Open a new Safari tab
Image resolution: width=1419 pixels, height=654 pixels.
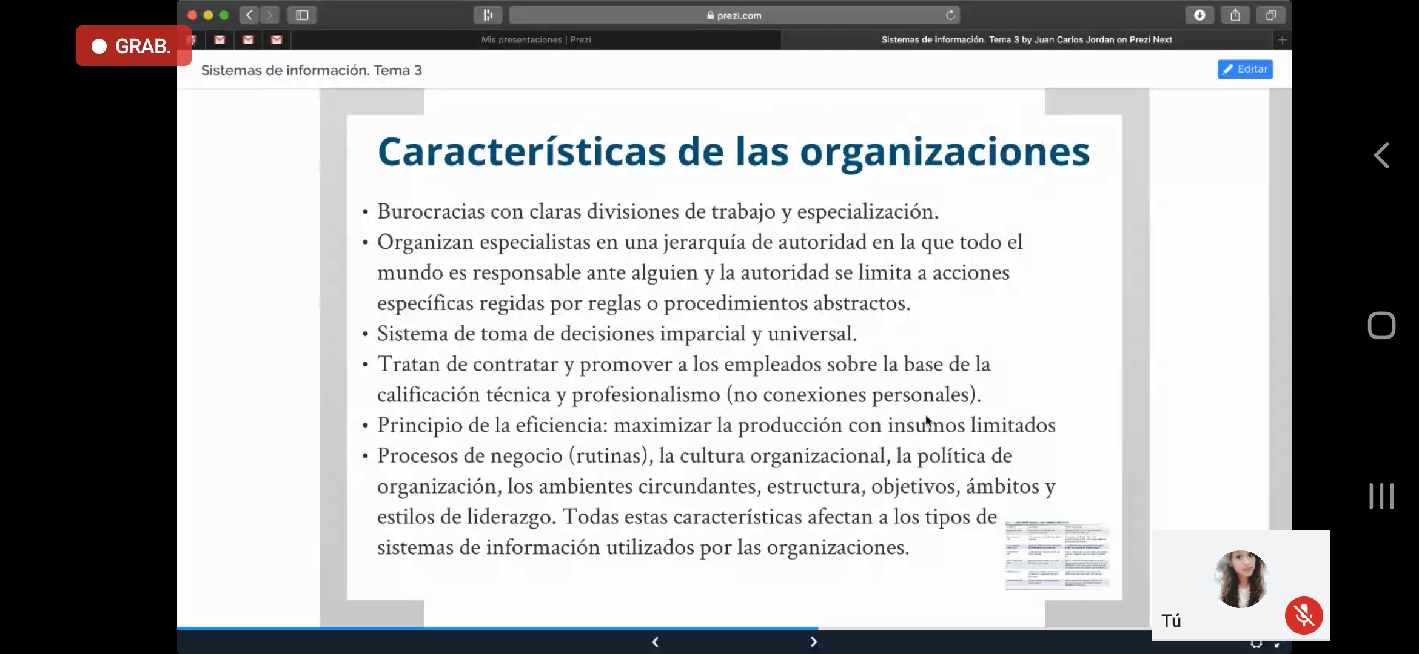point(1282,40)
